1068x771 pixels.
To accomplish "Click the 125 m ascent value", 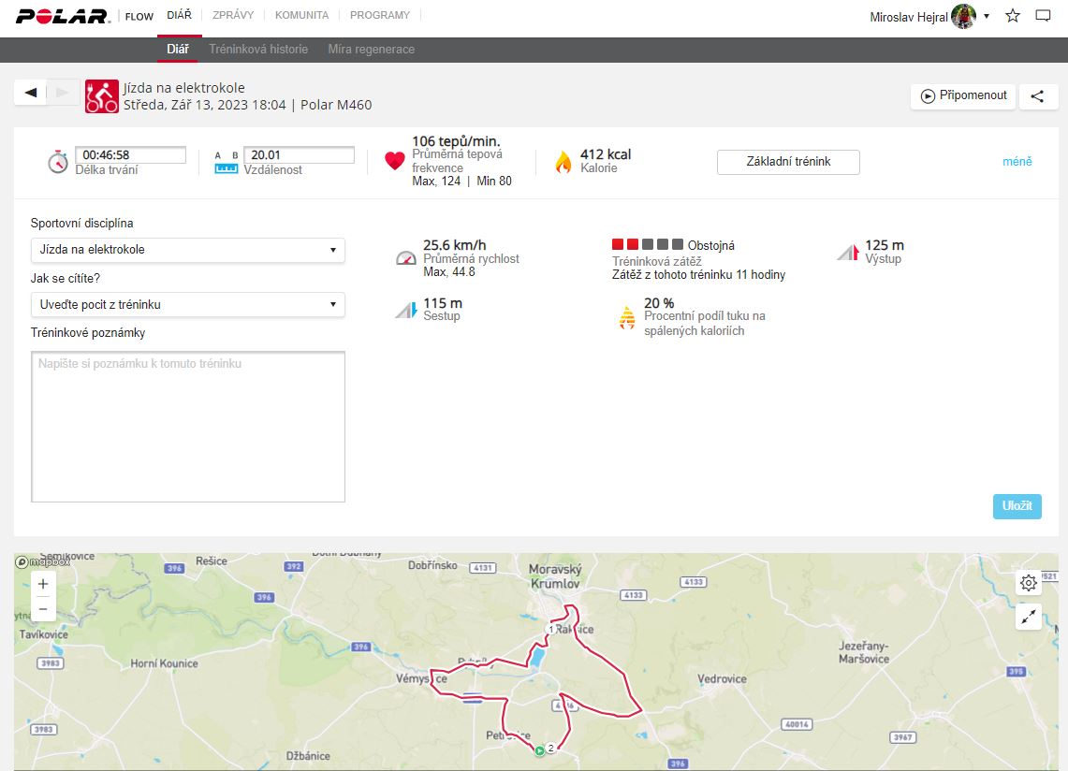I will click(x=885, y=245).
